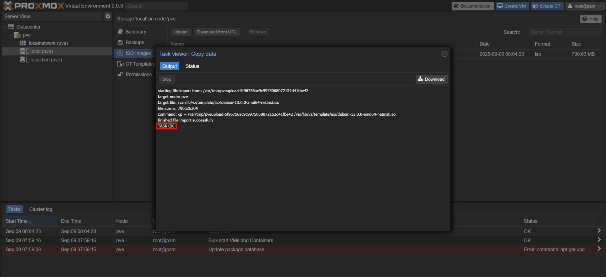Collapse the Datacenter tree node
Screen dimensions: 606x277
coord(5,27)
